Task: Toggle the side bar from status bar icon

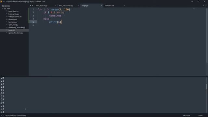Action: point(2,115)
